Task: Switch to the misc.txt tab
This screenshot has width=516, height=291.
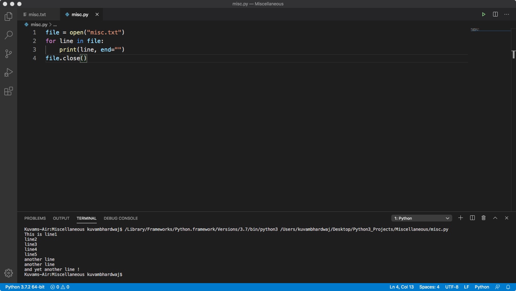Action: pyautogui.click(x=37, y=14)
